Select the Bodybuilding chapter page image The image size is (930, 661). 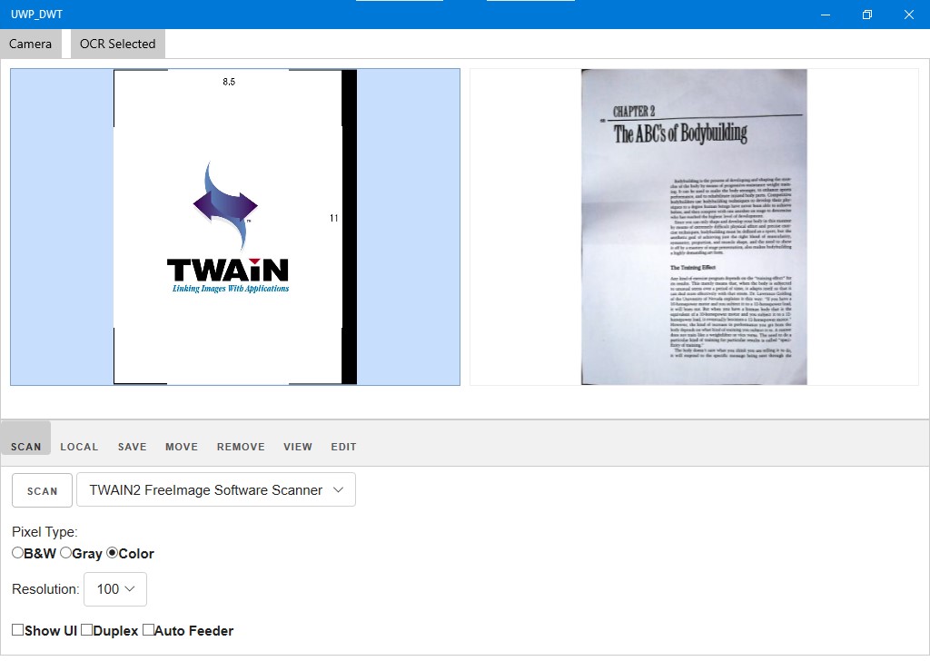[x=694, y=225]
